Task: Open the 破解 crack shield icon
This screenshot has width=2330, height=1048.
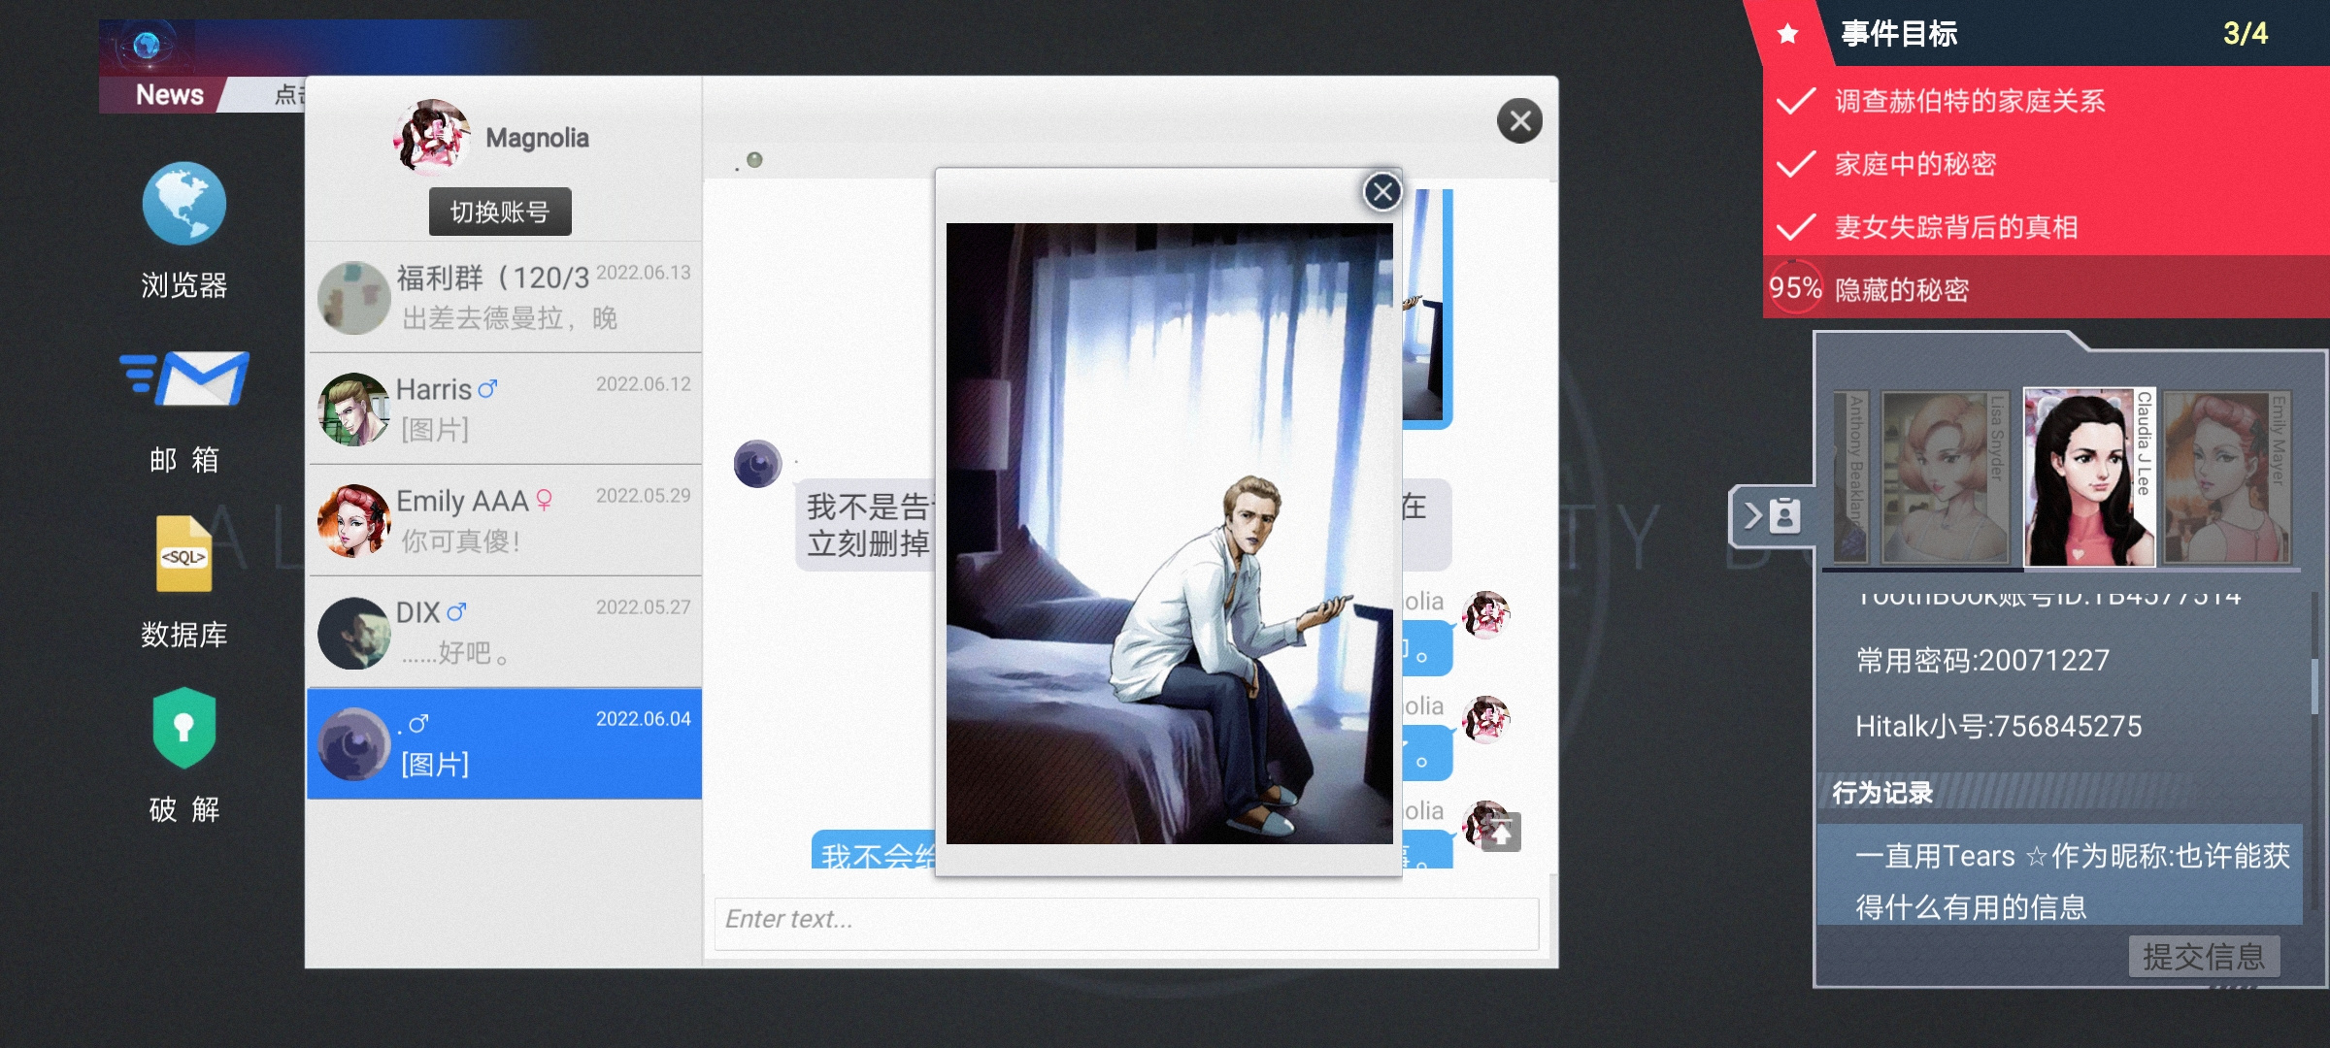Action: click(184, 728)
